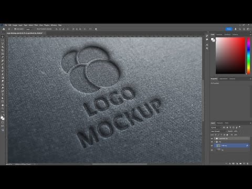Screen dimensions: 252x189
Task: Expand the Logo Mock-Up group arrow
Action: point(215,139)
